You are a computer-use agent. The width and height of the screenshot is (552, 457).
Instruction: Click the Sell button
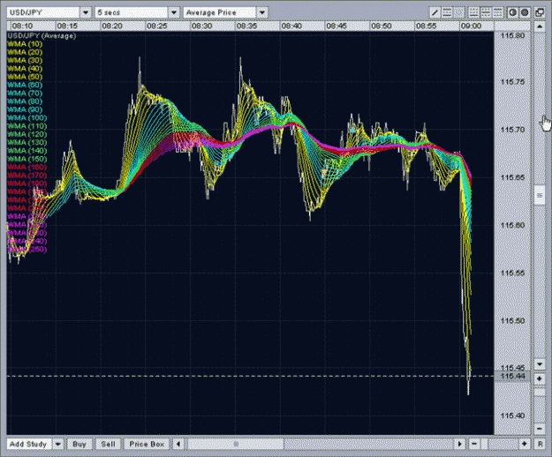click(x=108, y=444)
